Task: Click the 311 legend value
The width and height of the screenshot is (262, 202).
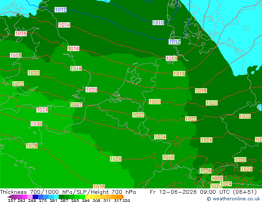Action: coord(107,200)
